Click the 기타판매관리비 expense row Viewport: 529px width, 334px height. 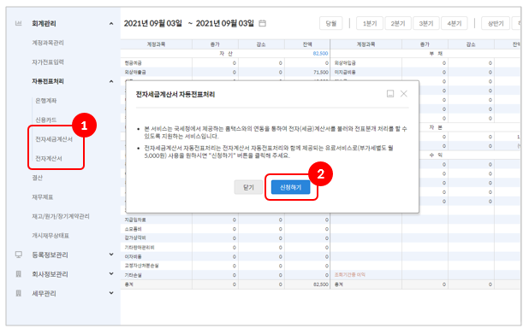(x=225, y=248)
